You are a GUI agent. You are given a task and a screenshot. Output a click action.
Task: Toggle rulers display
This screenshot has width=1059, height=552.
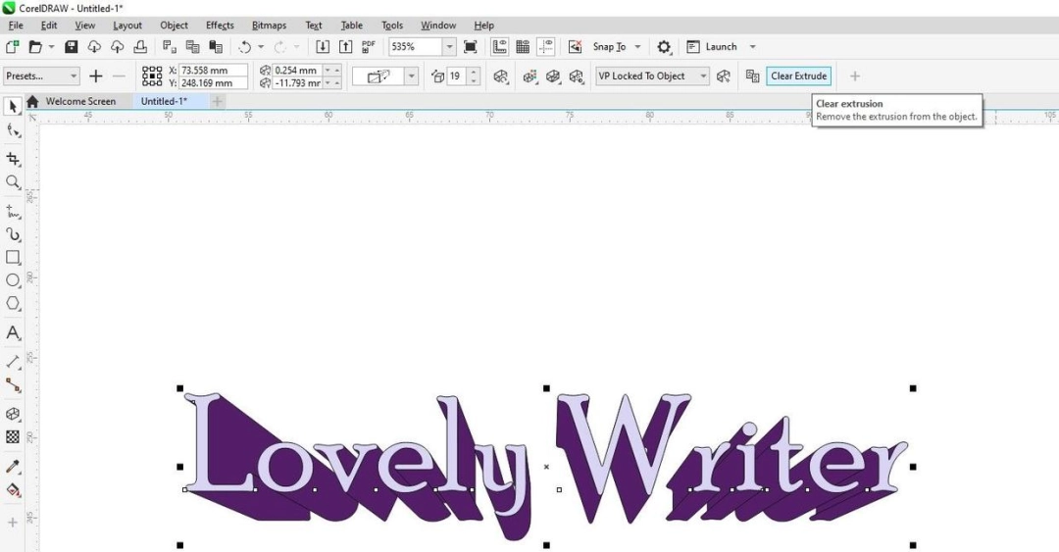coord(500,47)
